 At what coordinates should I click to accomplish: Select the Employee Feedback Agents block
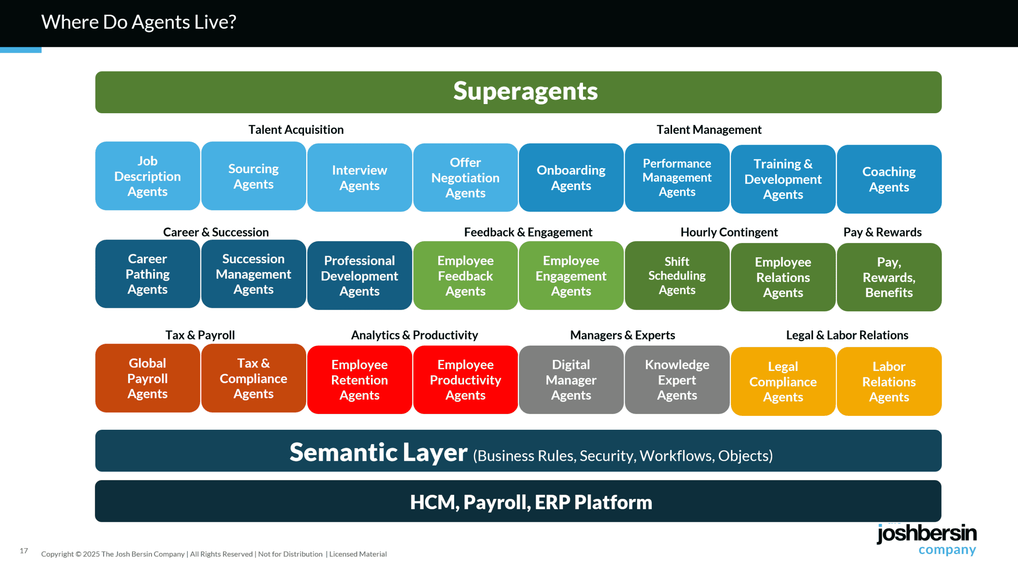[x=465, y=276]
